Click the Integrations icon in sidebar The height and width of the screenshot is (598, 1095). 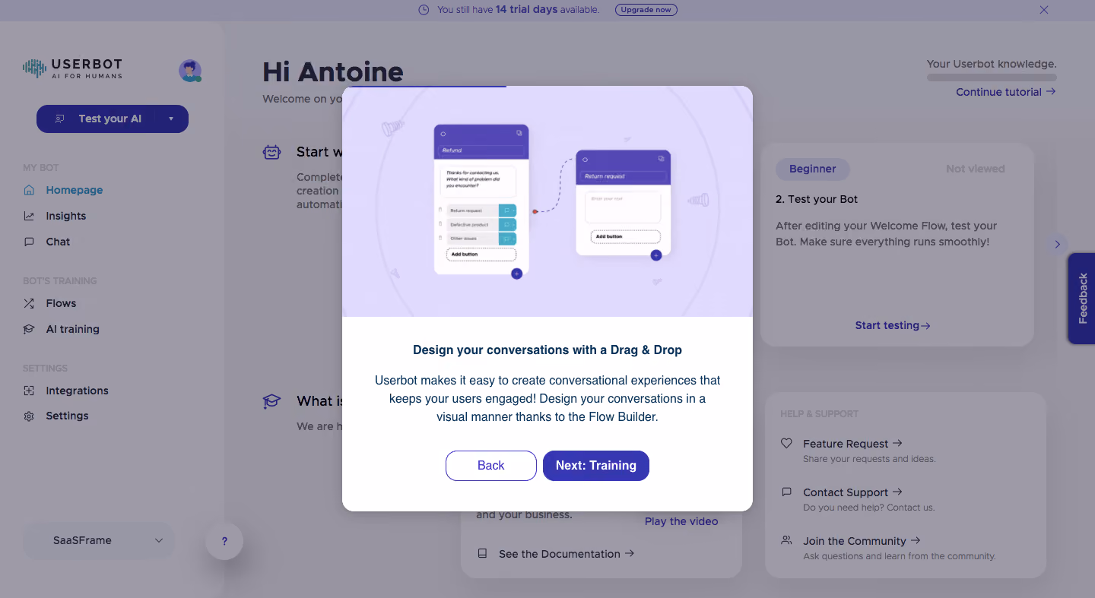[x=29, y=391]
